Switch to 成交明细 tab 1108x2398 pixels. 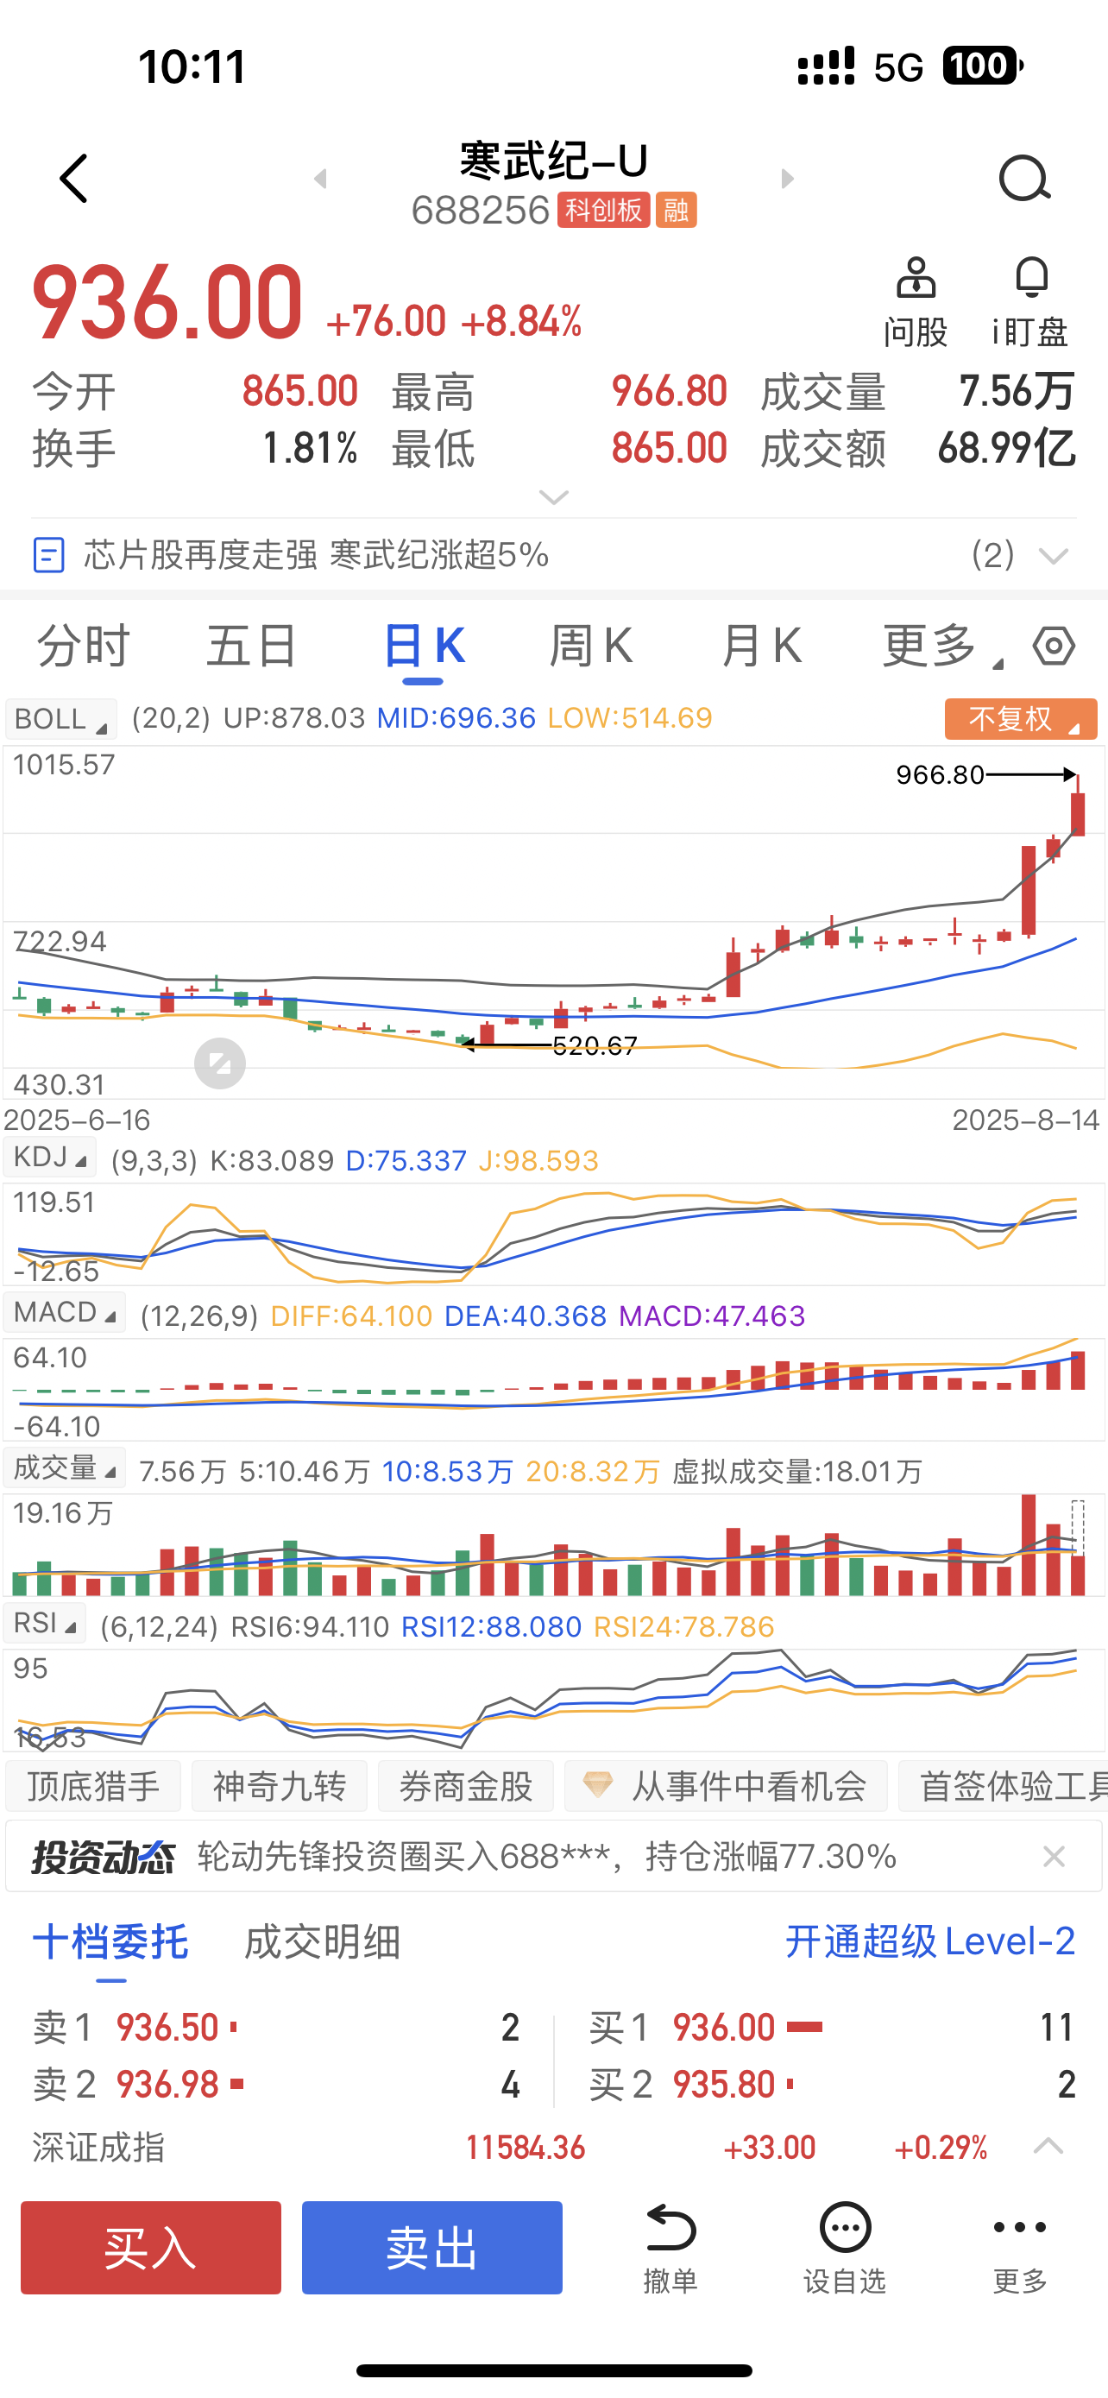coord(322,1943)
